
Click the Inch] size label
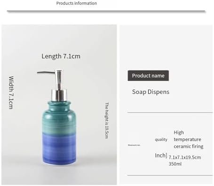(161, 155)
